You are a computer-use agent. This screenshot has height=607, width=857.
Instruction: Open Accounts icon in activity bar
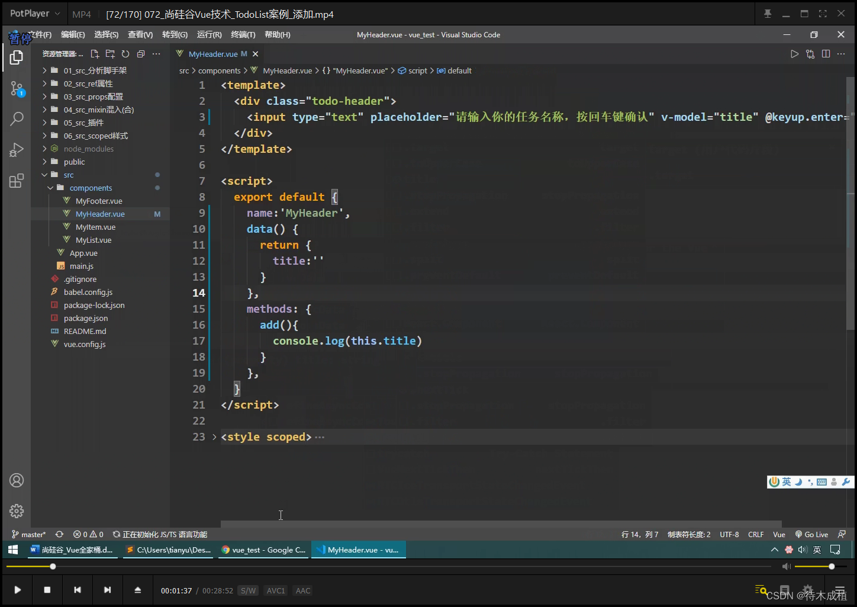coord(17,480)
